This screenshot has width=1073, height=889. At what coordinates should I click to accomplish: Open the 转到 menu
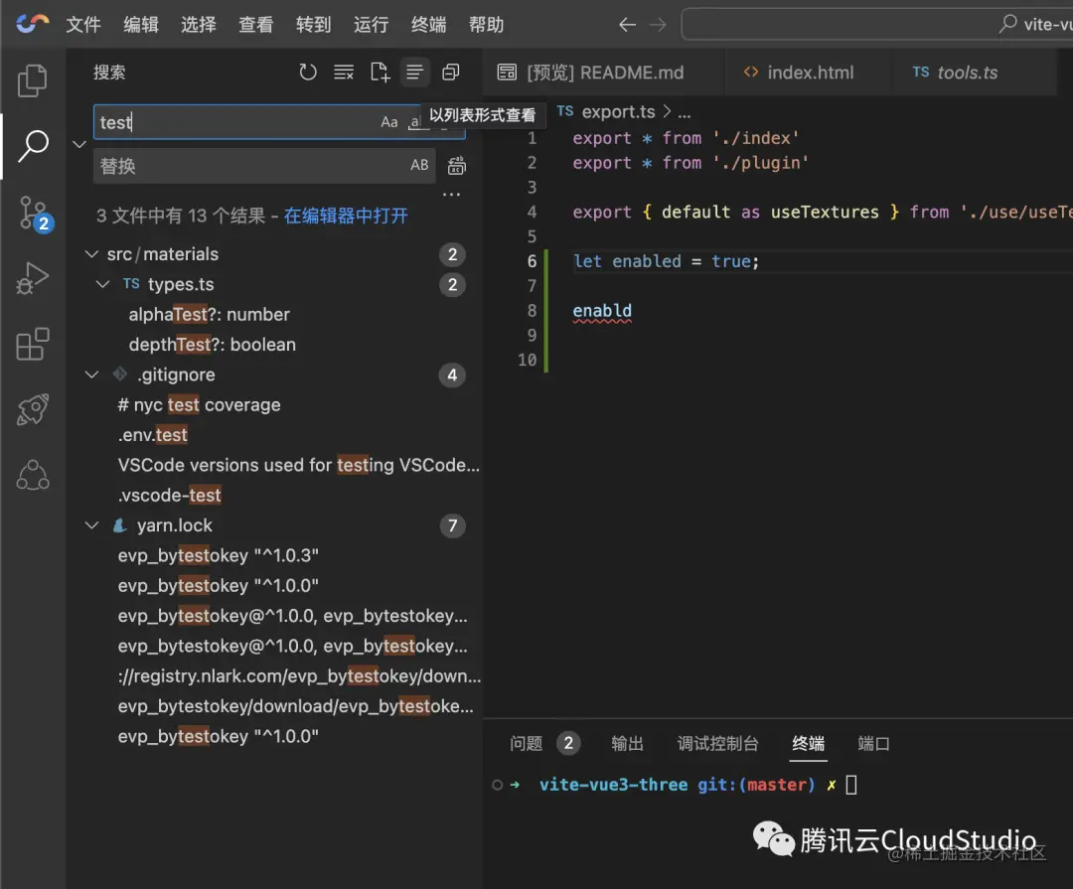pos(313,25)
